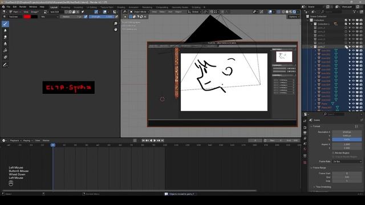This screenshot has width=365, height=205.
Task: Open the Global transform orientation dropdown
Action: pos(194,12)
